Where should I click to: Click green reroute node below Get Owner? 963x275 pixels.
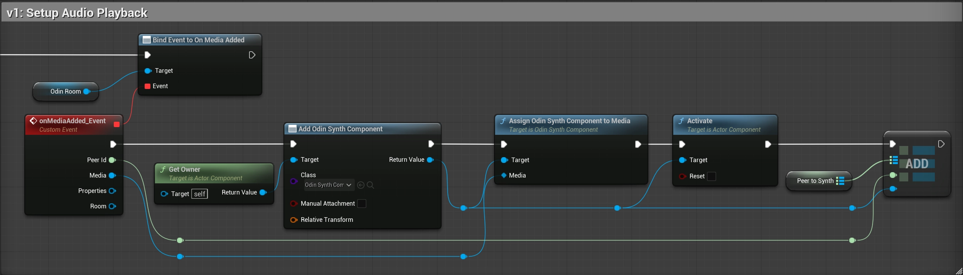tap(180, 240)
